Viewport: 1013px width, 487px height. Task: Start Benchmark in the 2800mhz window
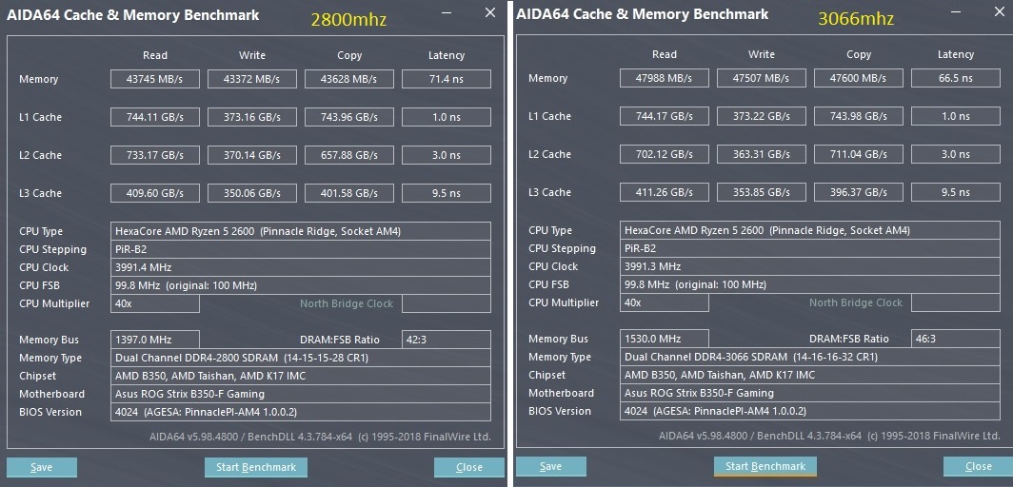point(255,467)
